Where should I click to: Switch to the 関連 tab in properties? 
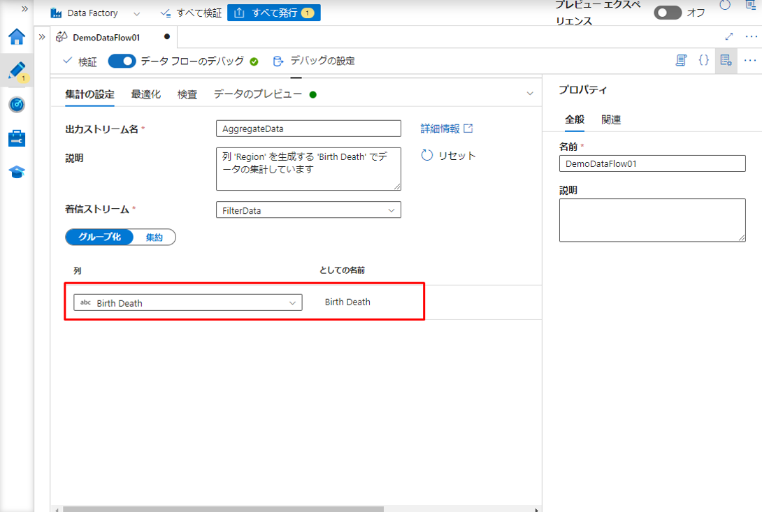pos(611,119)
